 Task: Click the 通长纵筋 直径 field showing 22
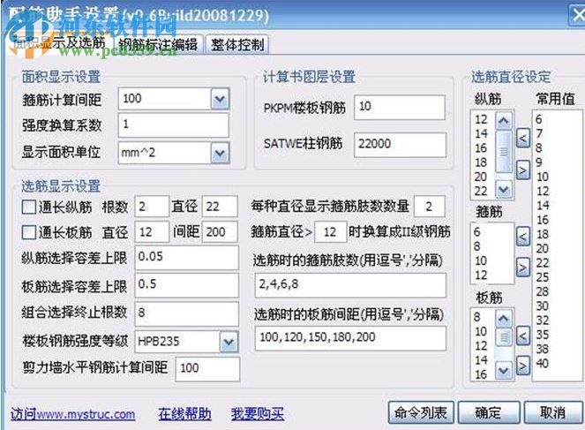click(220, 207)
